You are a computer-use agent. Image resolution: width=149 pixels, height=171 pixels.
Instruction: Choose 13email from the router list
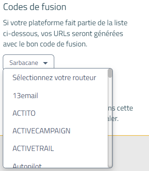pyautogui.click(x=55, y=96)
